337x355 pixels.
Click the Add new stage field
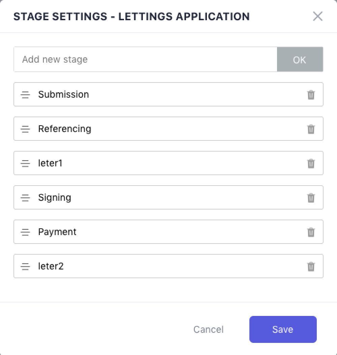145,59
